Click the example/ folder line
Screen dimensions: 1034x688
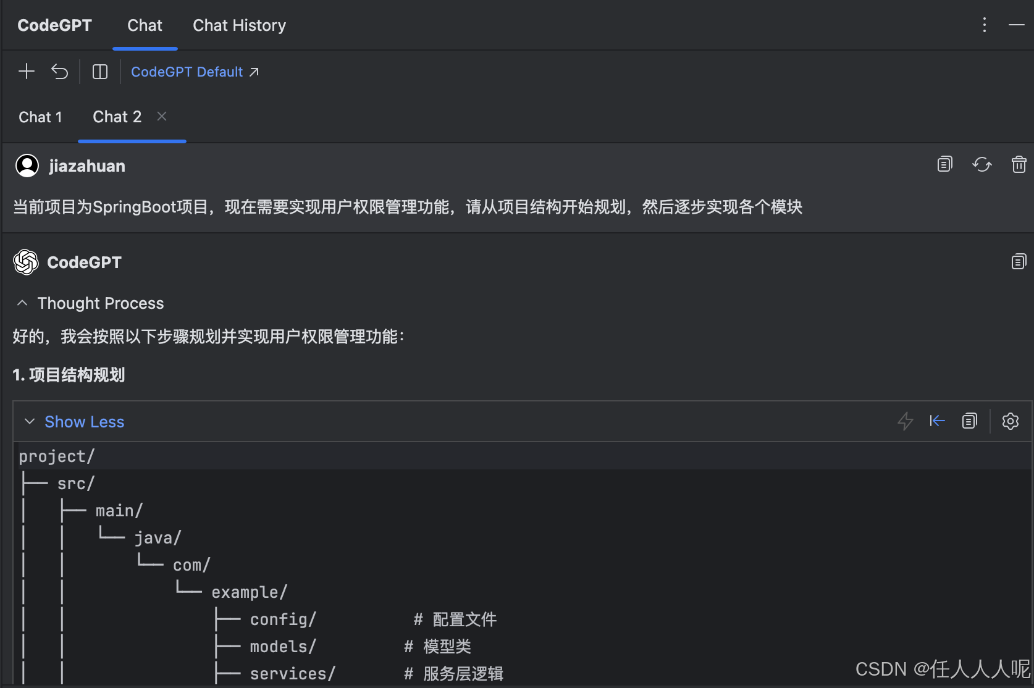point(250,592)
